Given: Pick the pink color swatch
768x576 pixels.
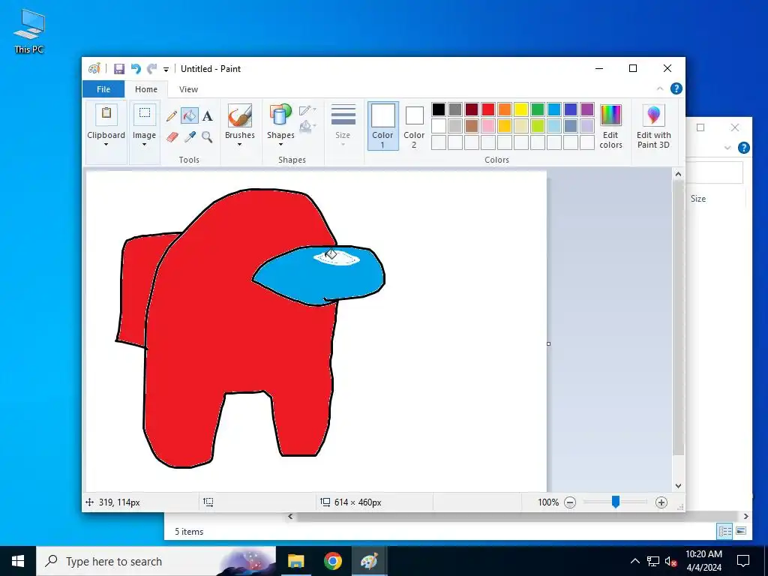Looking at the screenshot, I should pyautogui.click(x=488, y=126).
